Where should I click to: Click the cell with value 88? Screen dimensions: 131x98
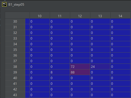(x=80, y=72)
